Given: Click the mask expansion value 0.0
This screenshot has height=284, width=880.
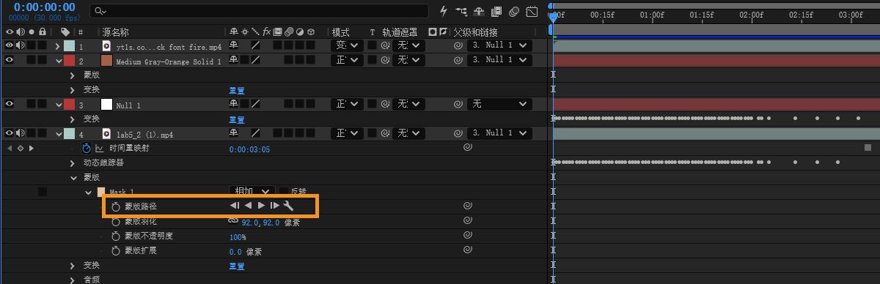Looking at the screenshot, I should coord(235,252).
